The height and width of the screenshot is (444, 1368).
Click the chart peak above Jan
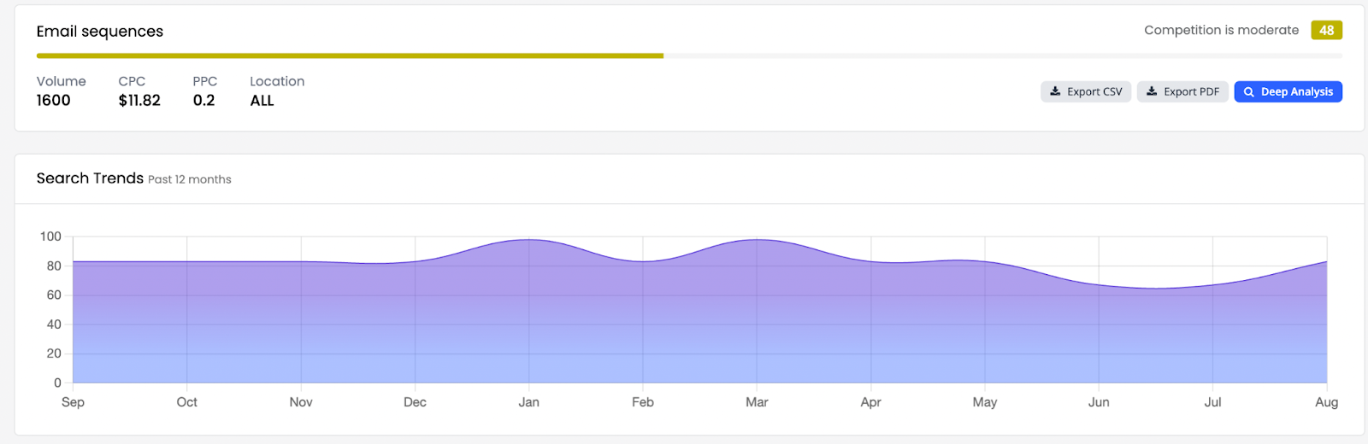click(x=529, y=240)
